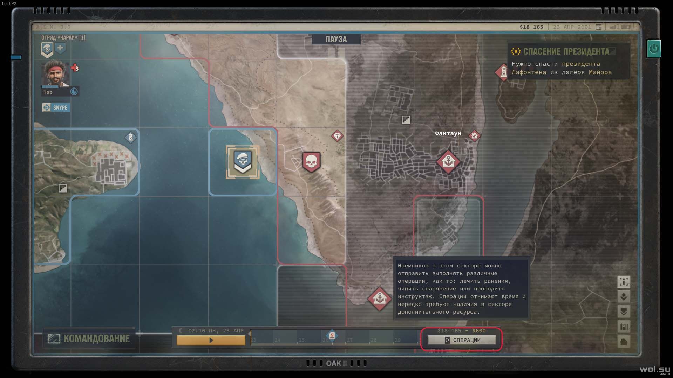
Task: Click the stairs icon on the western island
Action: (63, 189)
